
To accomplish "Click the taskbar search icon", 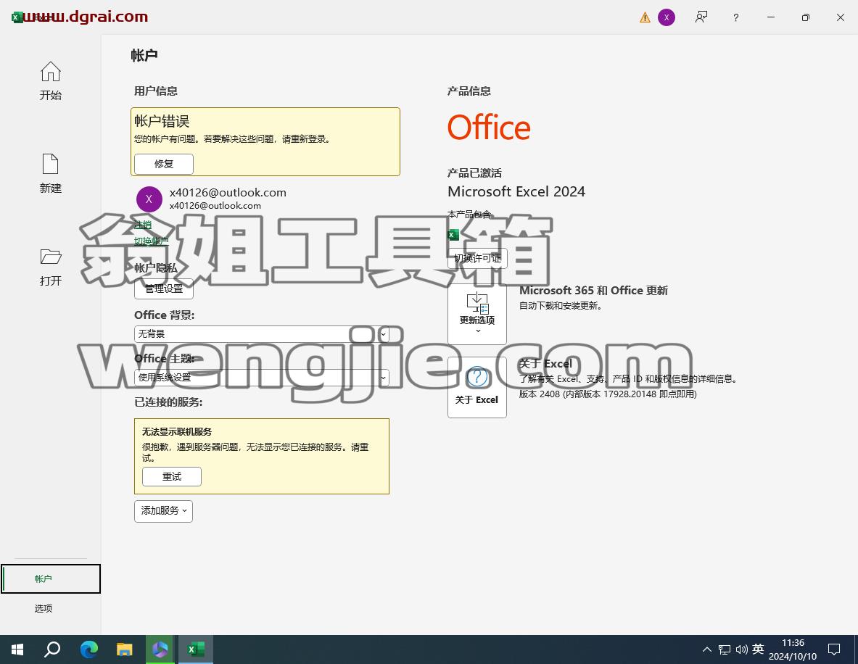I will 52,650.
